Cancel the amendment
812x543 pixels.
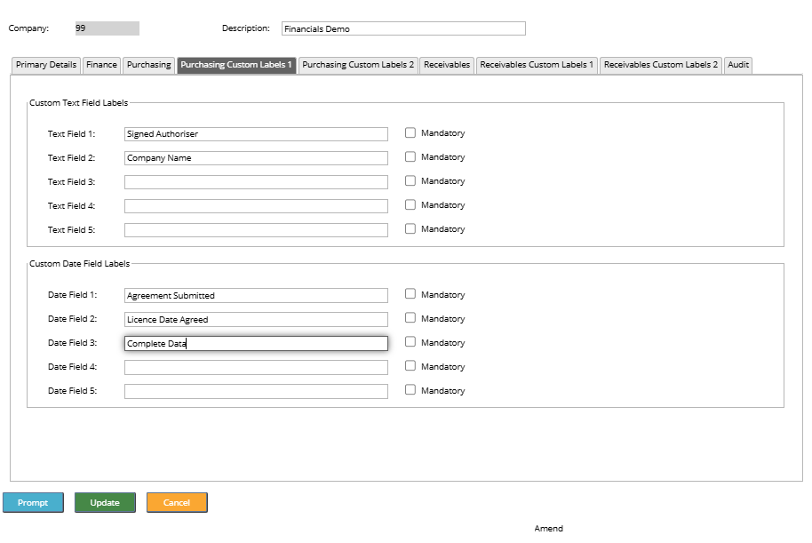click(x=177, y=503)
